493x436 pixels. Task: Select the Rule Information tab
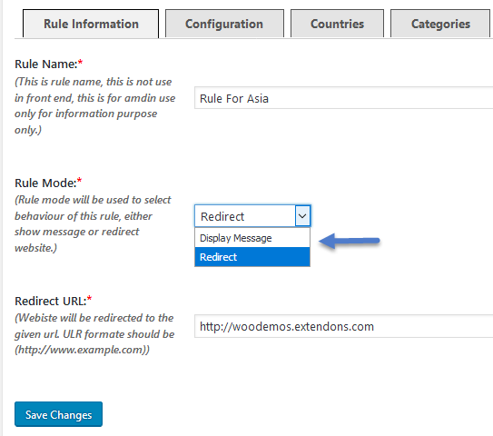91,24
